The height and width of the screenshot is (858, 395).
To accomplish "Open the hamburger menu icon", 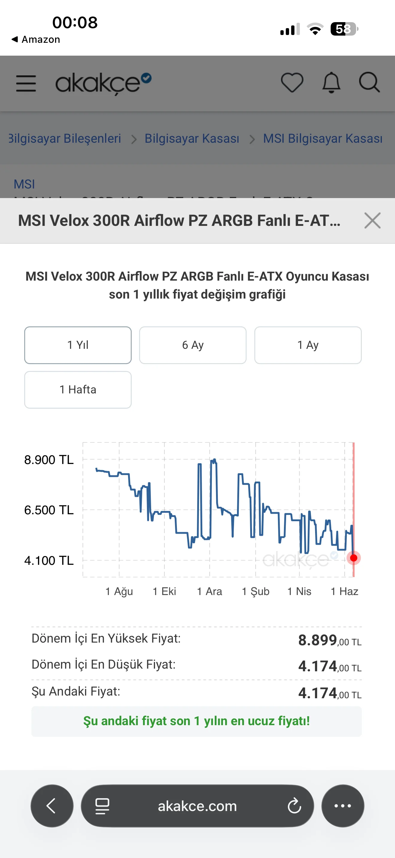I will [26, 83].
